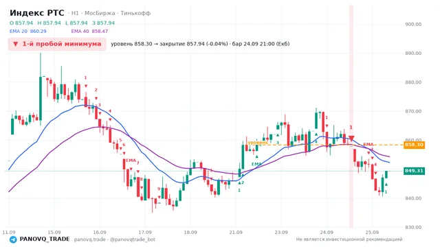Viewport: 440px width, 247px height.
Task: Click the orange уровень label on chart
Action: pos(258,143)
